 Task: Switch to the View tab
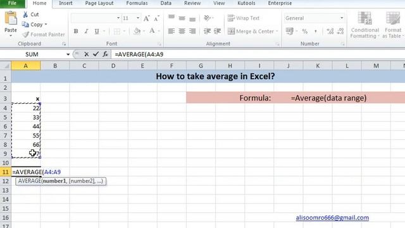pos(219,3)
